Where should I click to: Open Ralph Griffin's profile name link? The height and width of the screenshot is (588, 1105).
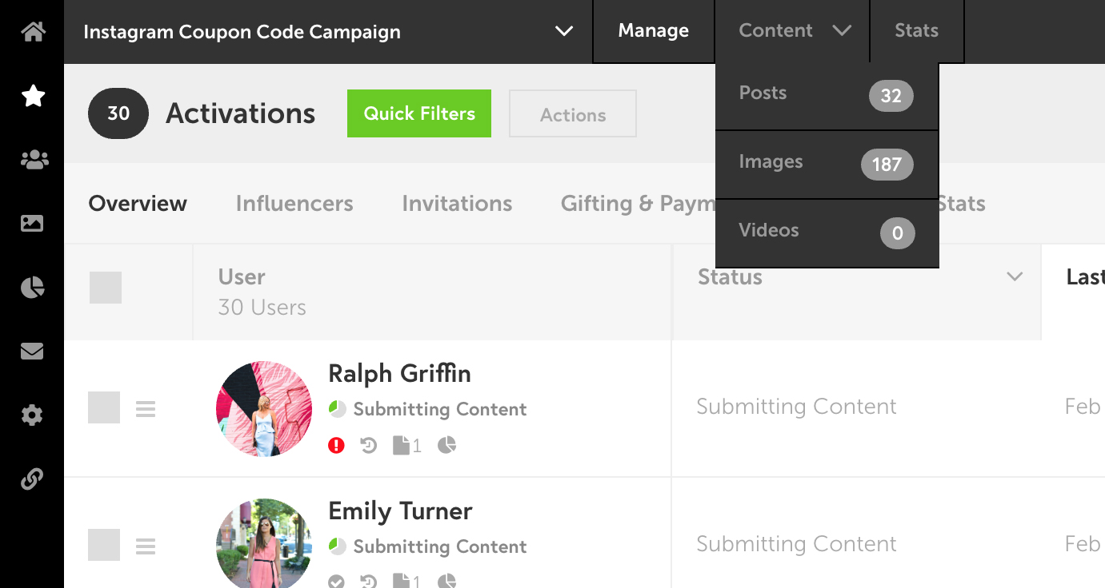pos(399,374)
